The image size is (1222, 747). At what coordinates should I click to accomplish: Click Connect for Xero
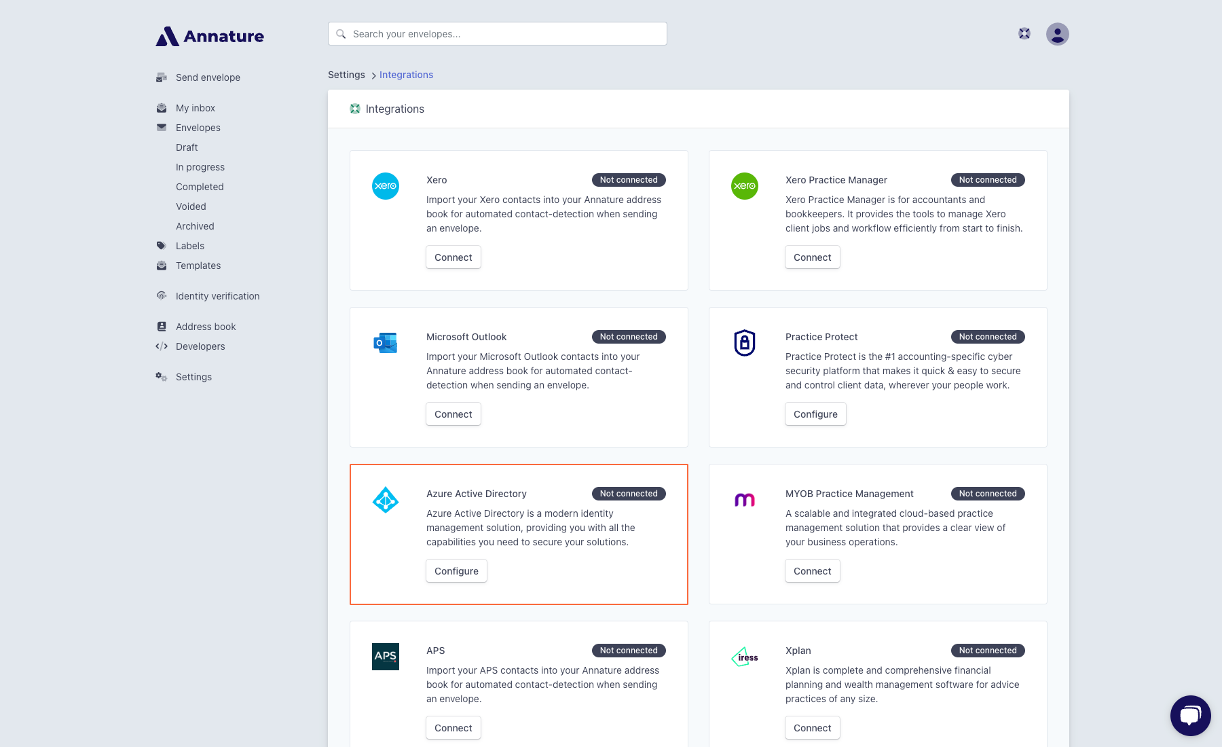coord(453,257)
